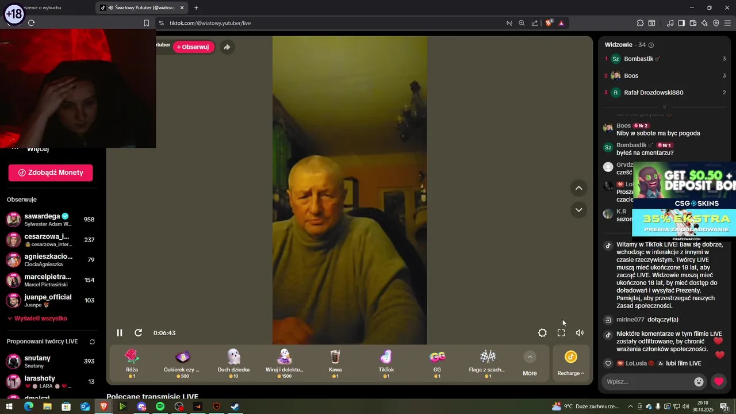The width and height of the screenshot is (736, 414).
Task: Send a Róża gift
Action: [132, 363]
